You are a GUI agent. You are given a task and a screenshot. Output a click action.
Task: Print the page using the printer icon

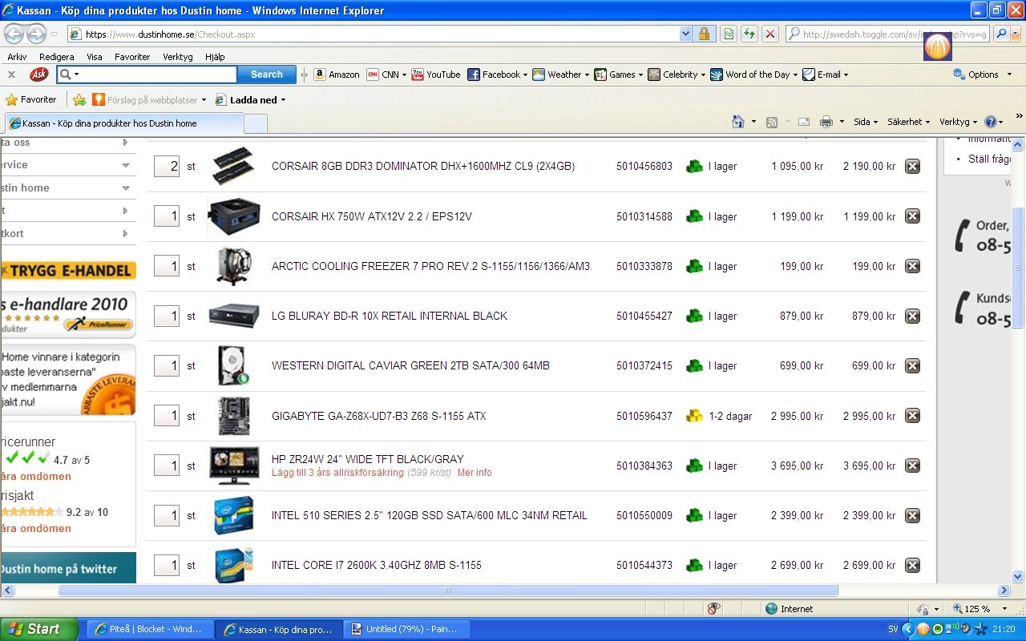[826, 122]
